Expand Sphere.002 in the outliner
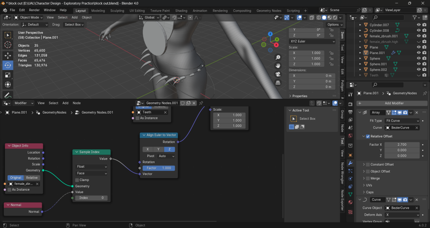The width and height of the screenshot is (430, 228). click(360, 70)
